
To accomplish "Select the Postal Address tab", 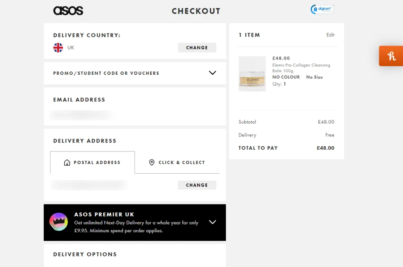I will pyautogui.click(x=92, y=162).
